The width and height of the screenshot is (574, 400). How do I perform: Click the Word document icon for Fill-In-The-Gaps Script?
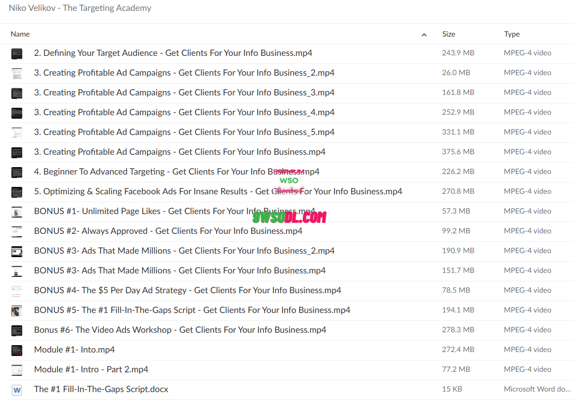pyautogui.click(x=17, y=390)
